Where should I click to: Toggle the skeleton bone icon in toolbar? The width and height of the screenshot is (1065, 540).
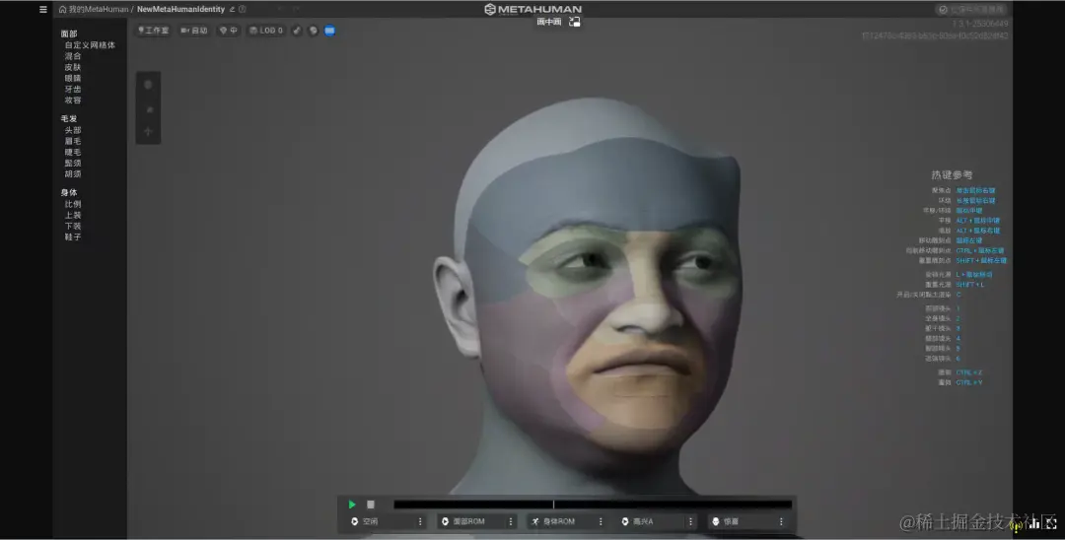(x=297, y=31)
